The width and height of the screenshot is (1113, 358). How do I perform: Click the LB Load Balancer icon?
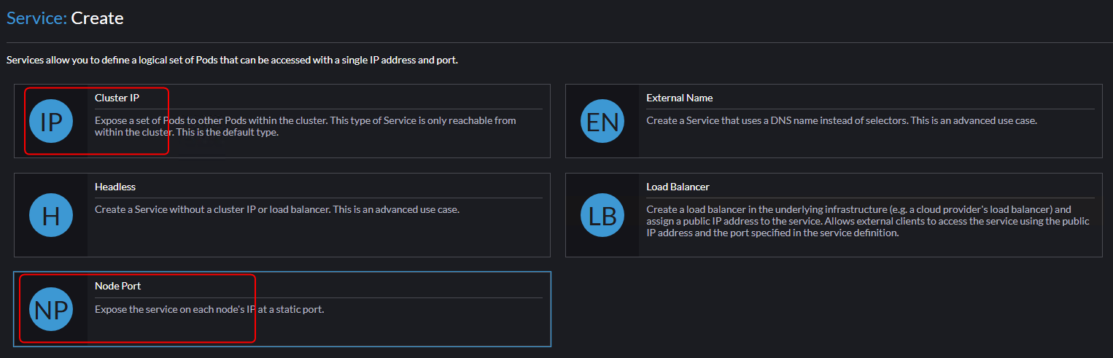[602, 215]
